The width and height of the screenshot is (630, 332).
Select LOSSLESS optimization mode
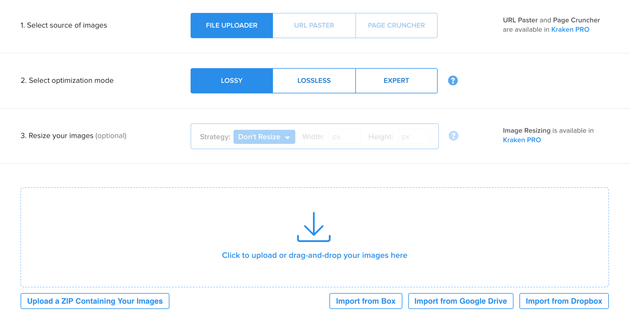pos(314,81)
